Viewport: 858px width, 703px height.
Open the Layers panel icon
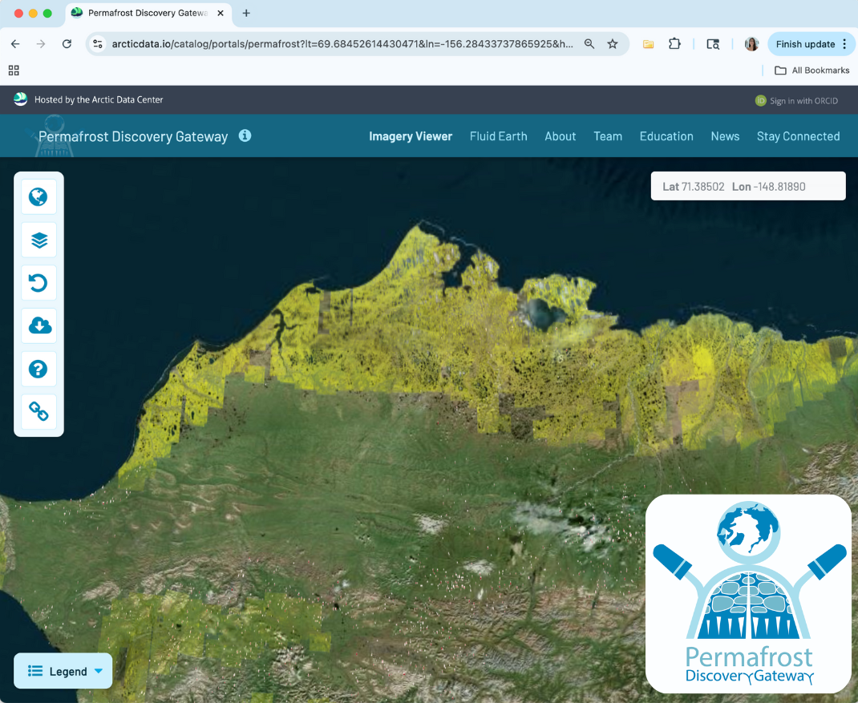pyautogui.click(x=38, y=240)
